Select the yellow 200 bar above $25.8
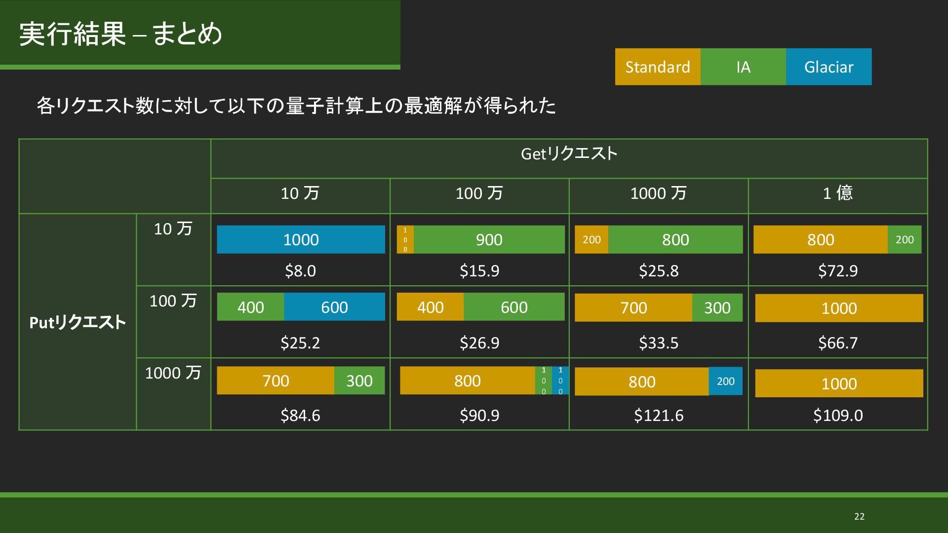 [591, 239]
